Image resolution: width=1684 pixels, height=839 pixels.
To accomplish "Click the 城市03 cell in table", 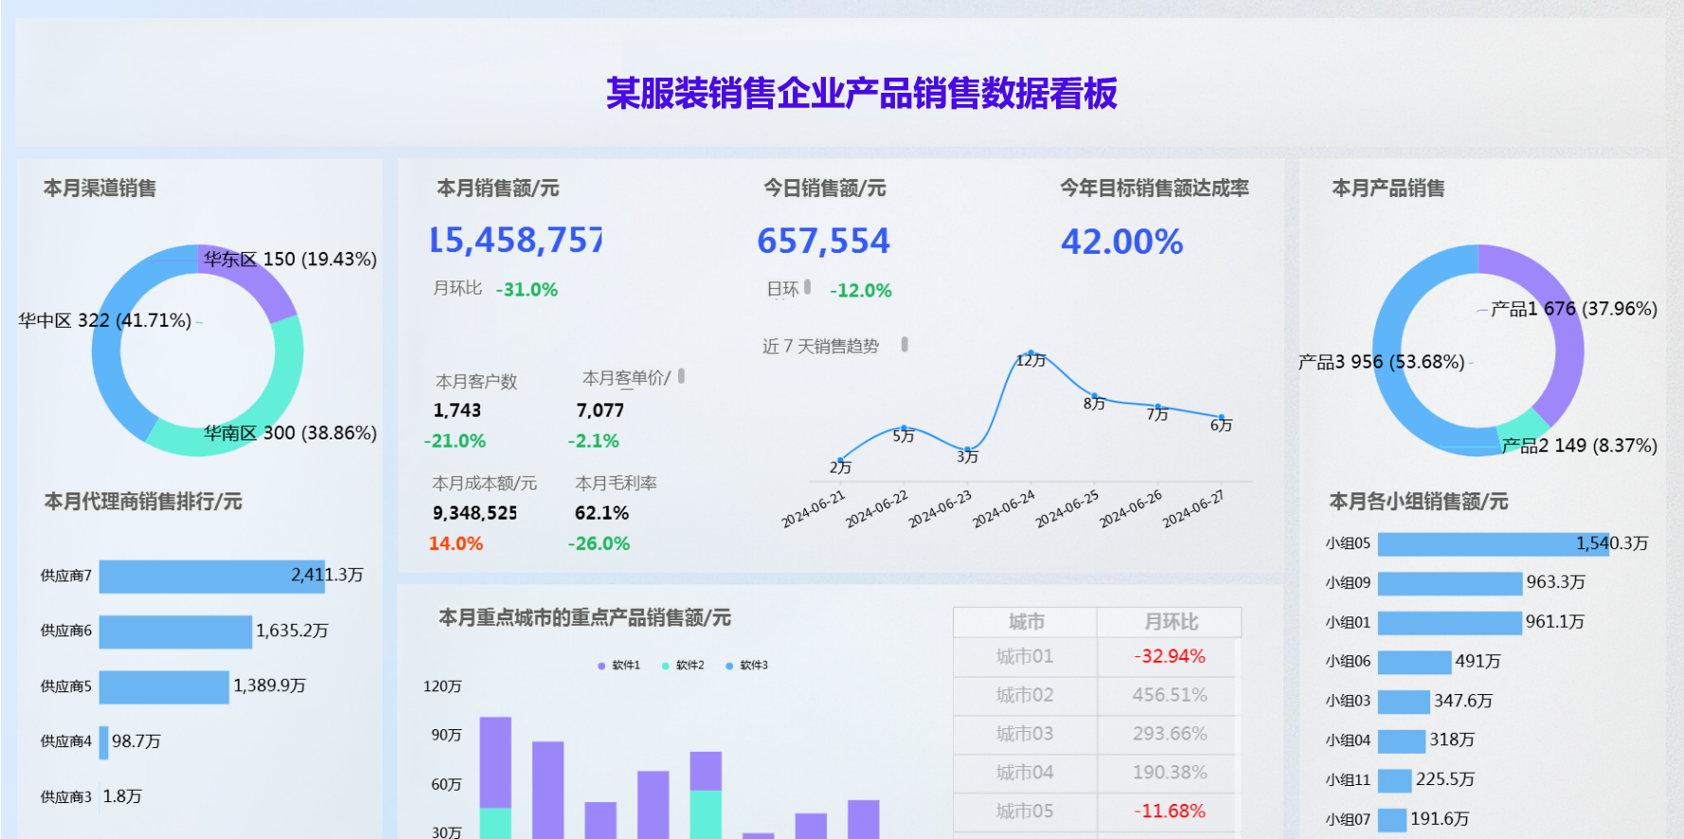I will [1025, 734].
